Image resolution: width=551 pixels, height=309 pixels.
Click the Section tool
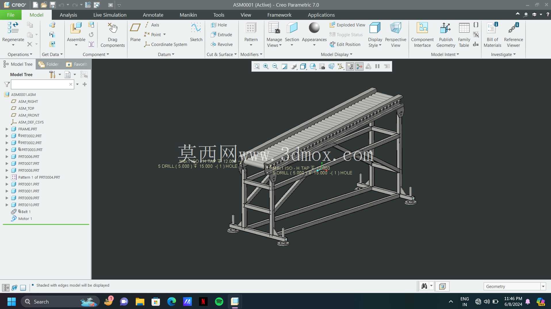[292, 32]
